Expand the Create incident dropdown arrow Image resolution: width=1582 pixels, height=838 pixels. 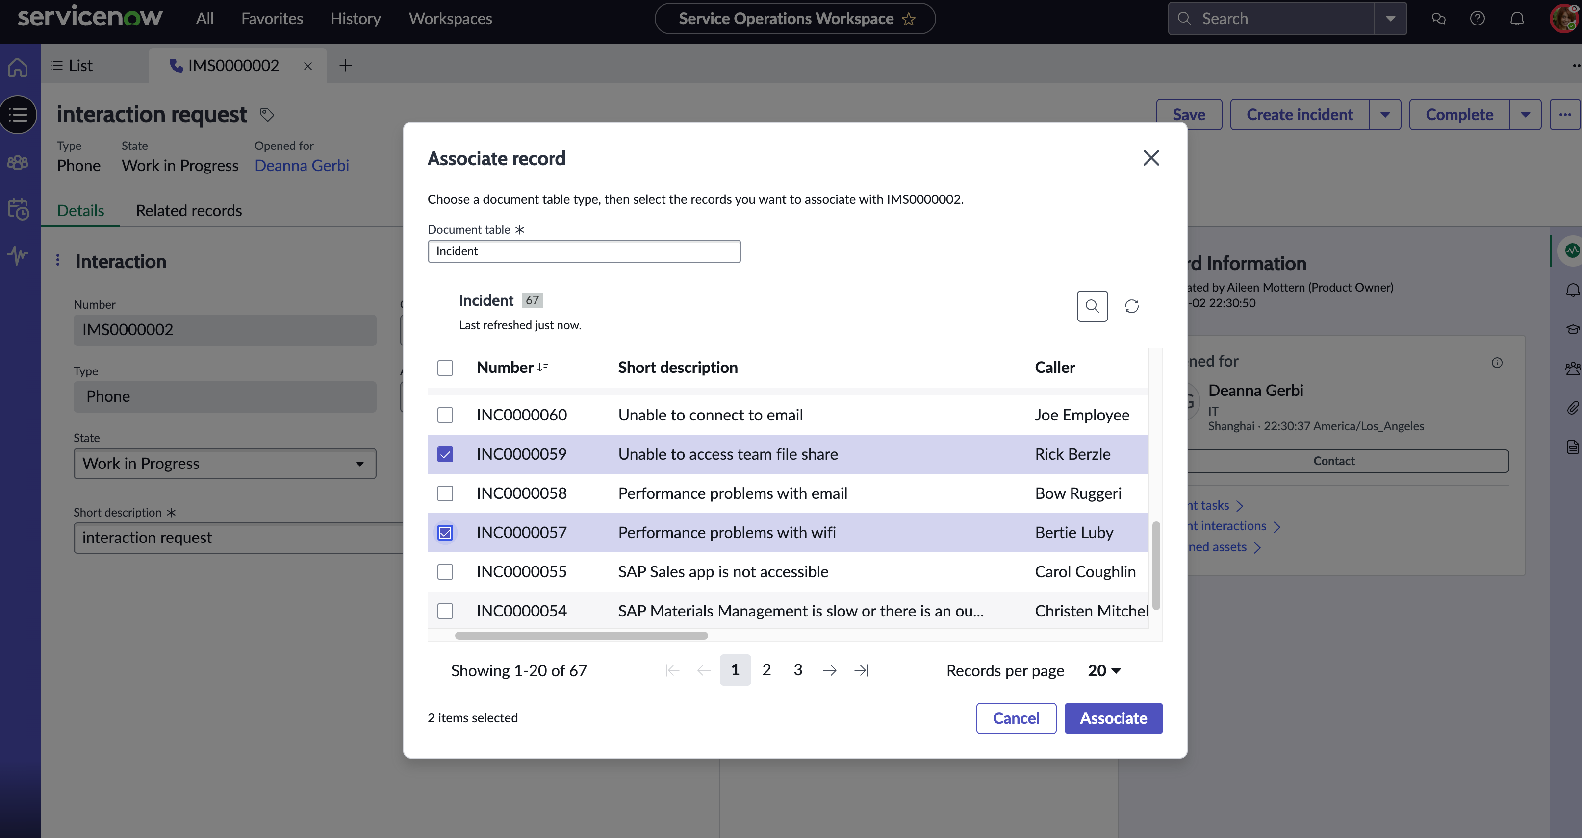pyautogui.click(x=1385, y=115)
